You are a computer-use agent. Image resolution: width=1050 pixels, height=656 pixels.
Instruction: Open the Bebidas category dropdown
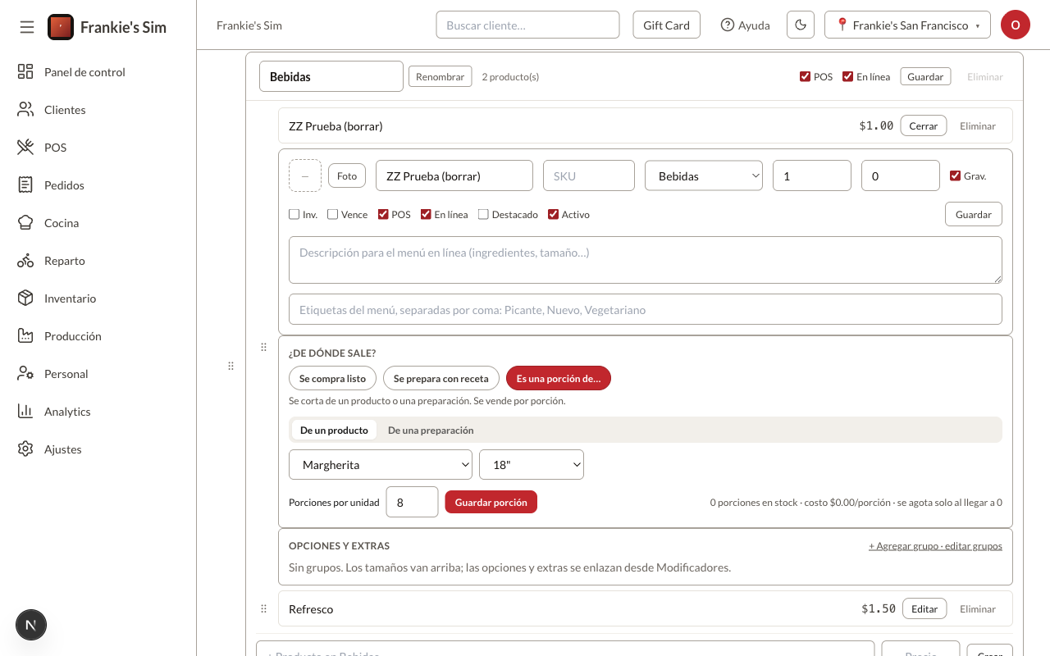[704, 175]
